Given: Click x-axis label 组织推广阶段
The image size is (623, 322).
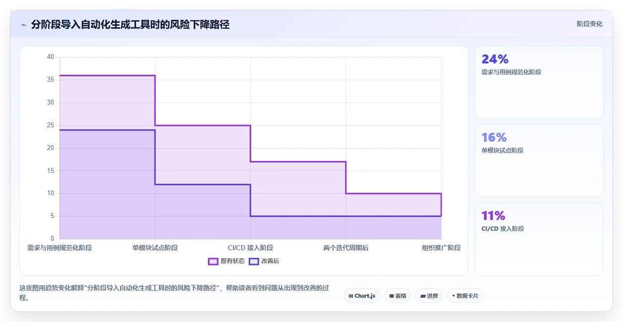Looking at the screenshot, I should (x=441, y=248).
